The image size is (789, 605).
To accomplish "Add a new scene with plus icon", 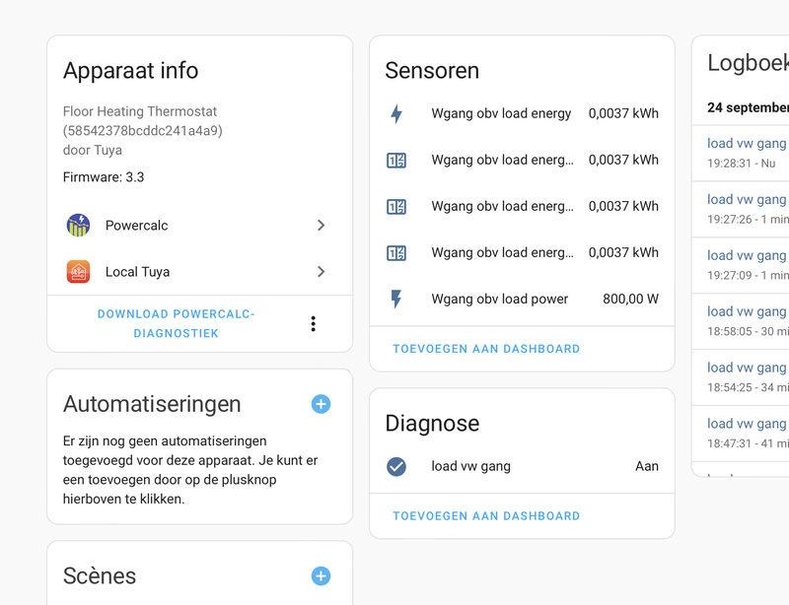I will 321,576.
